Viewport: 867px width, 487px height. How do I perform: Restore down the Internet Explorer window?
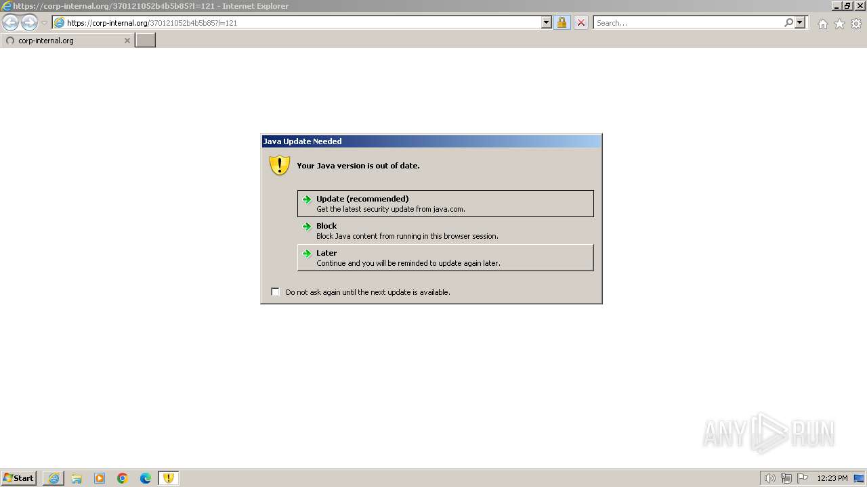click(x=847, y=6)
